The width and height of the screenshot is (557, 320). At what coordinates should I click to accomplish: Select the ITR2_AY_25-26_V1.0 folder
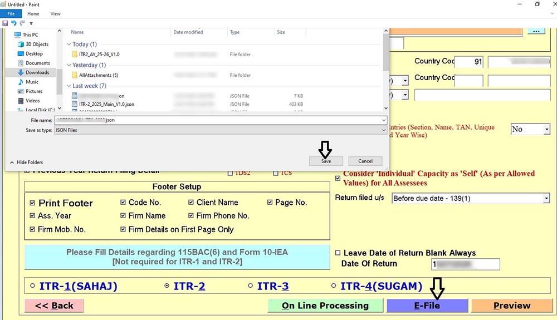coord(99,55)
